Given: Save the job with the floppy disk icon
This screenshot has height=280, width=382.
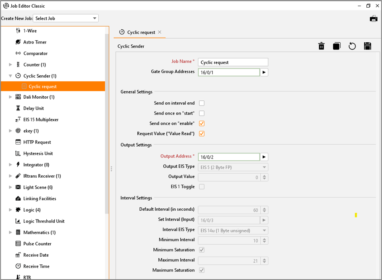Looking at the screenshot, I should click(368, 46).
